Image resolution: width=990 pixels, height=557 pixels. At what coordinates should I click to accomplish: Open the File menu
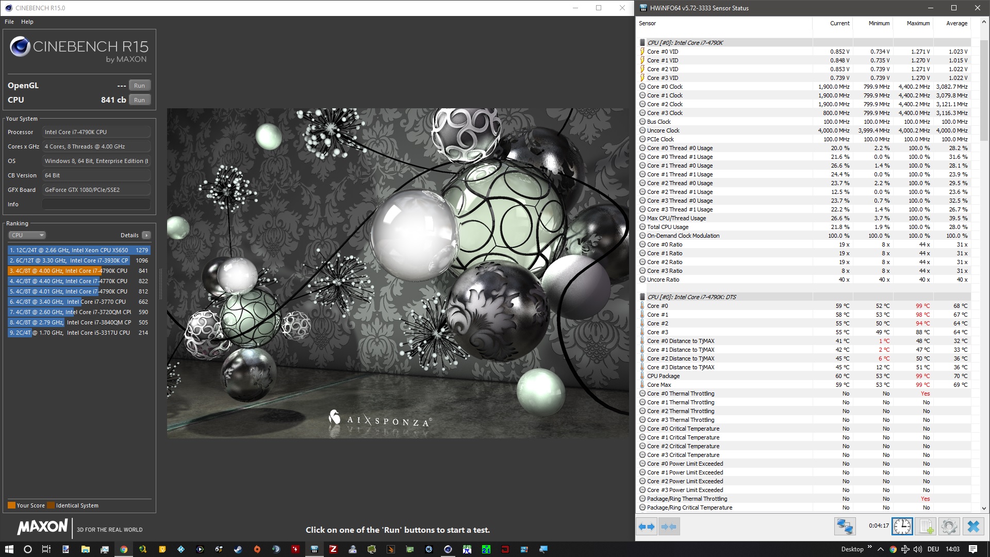9,22
